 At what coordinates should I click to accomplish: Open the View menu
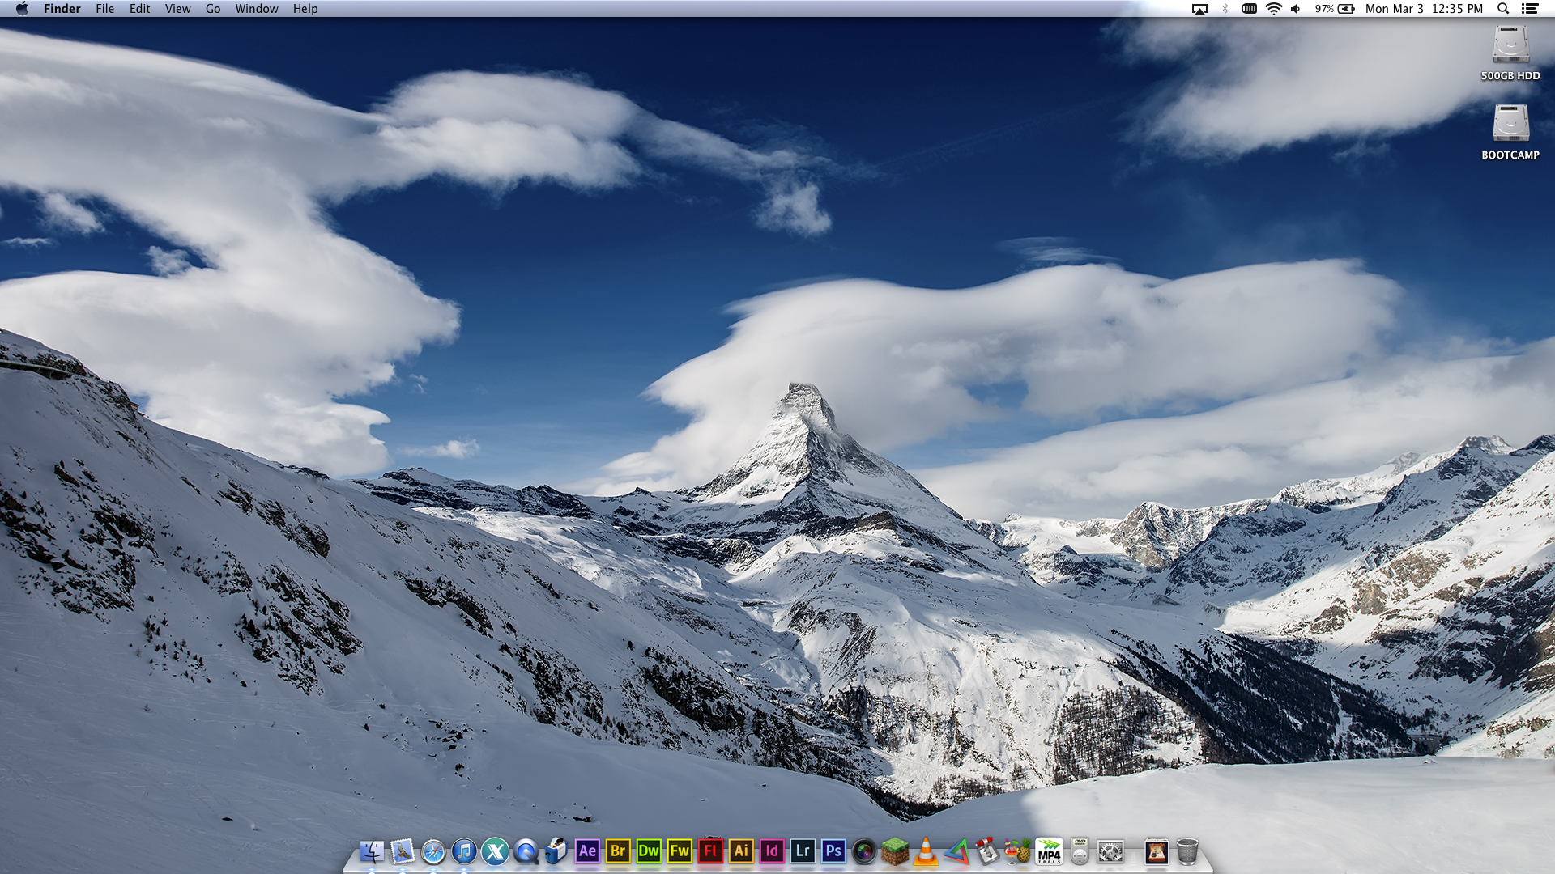click(x=177, y=9)
